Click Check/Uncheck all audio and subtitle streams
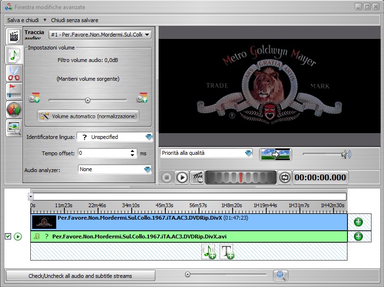The width and height of the screenshot is (384, 287). point(80,276)
